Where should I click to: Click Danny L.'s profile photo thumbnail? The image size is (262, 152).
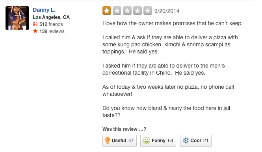(17, 18)
